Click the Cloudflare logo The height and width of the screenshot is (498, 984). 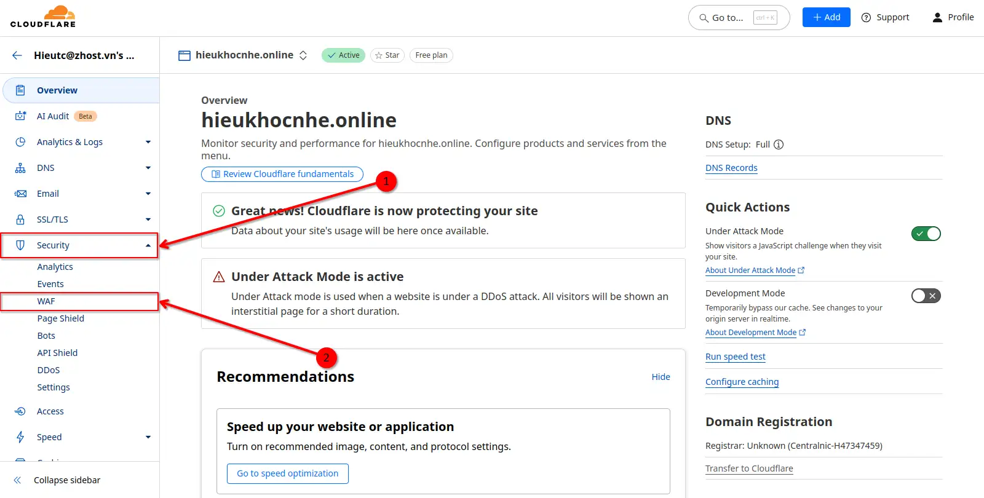pos(43,17)
